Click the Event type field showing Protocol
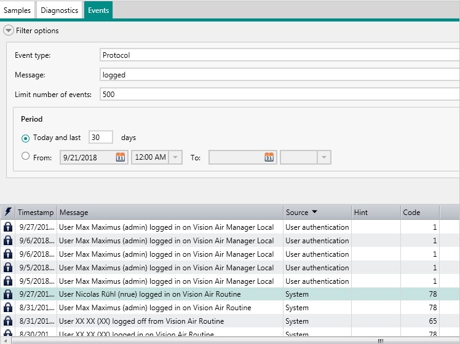The width and height of the screenshot is (460, 344). (x=280, y=55)
